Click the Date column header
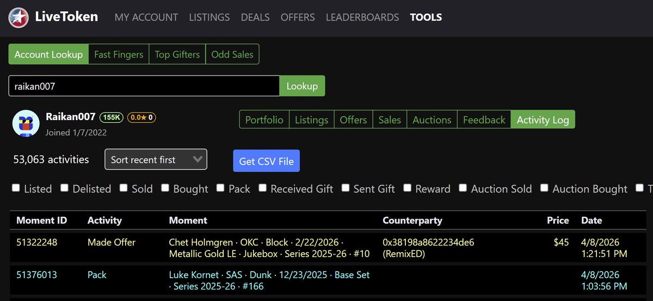 (592, 221)
